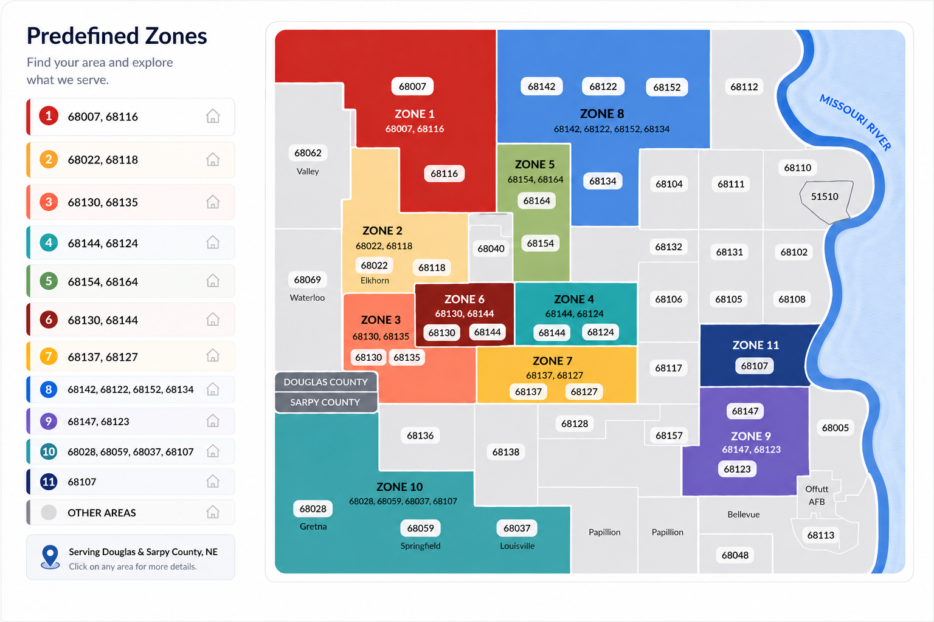Image resolution: width=934 pixels, height=622 pixels.
Task: Click the dark blue Zone 11 map region
Action: [754, 355]
